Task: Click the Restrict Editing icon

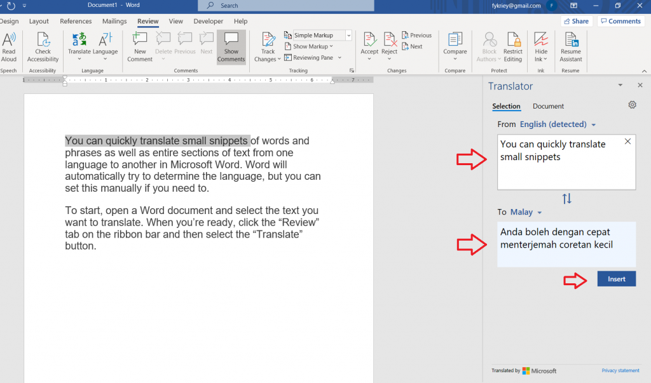Action: pos(512,41)
